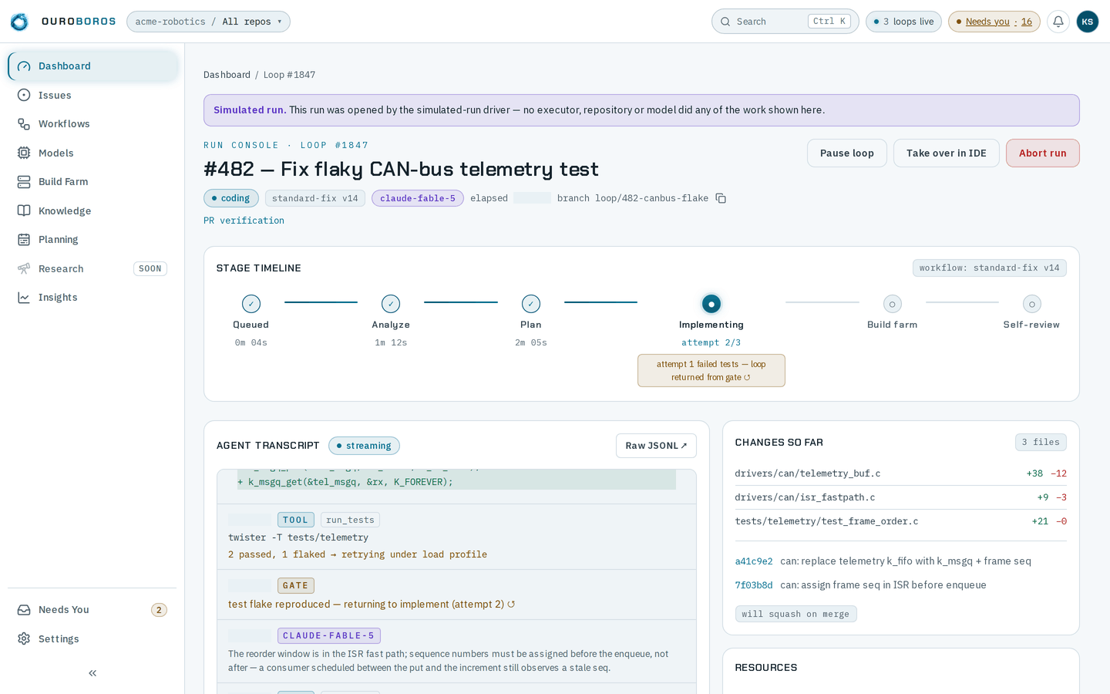The height and width of the screenshot is (694, 1110).
Task: Go to Issues in the sidebar
Action: tap(93, 95)
